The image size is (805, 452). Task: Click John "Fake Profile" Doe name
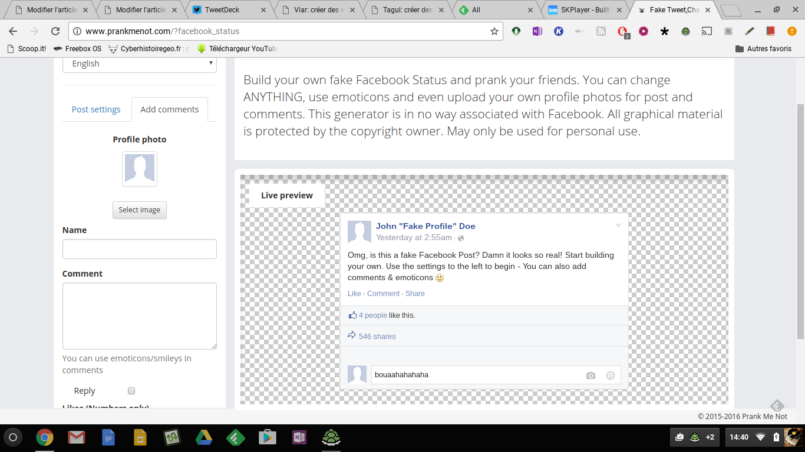click(x=425, y=226)
